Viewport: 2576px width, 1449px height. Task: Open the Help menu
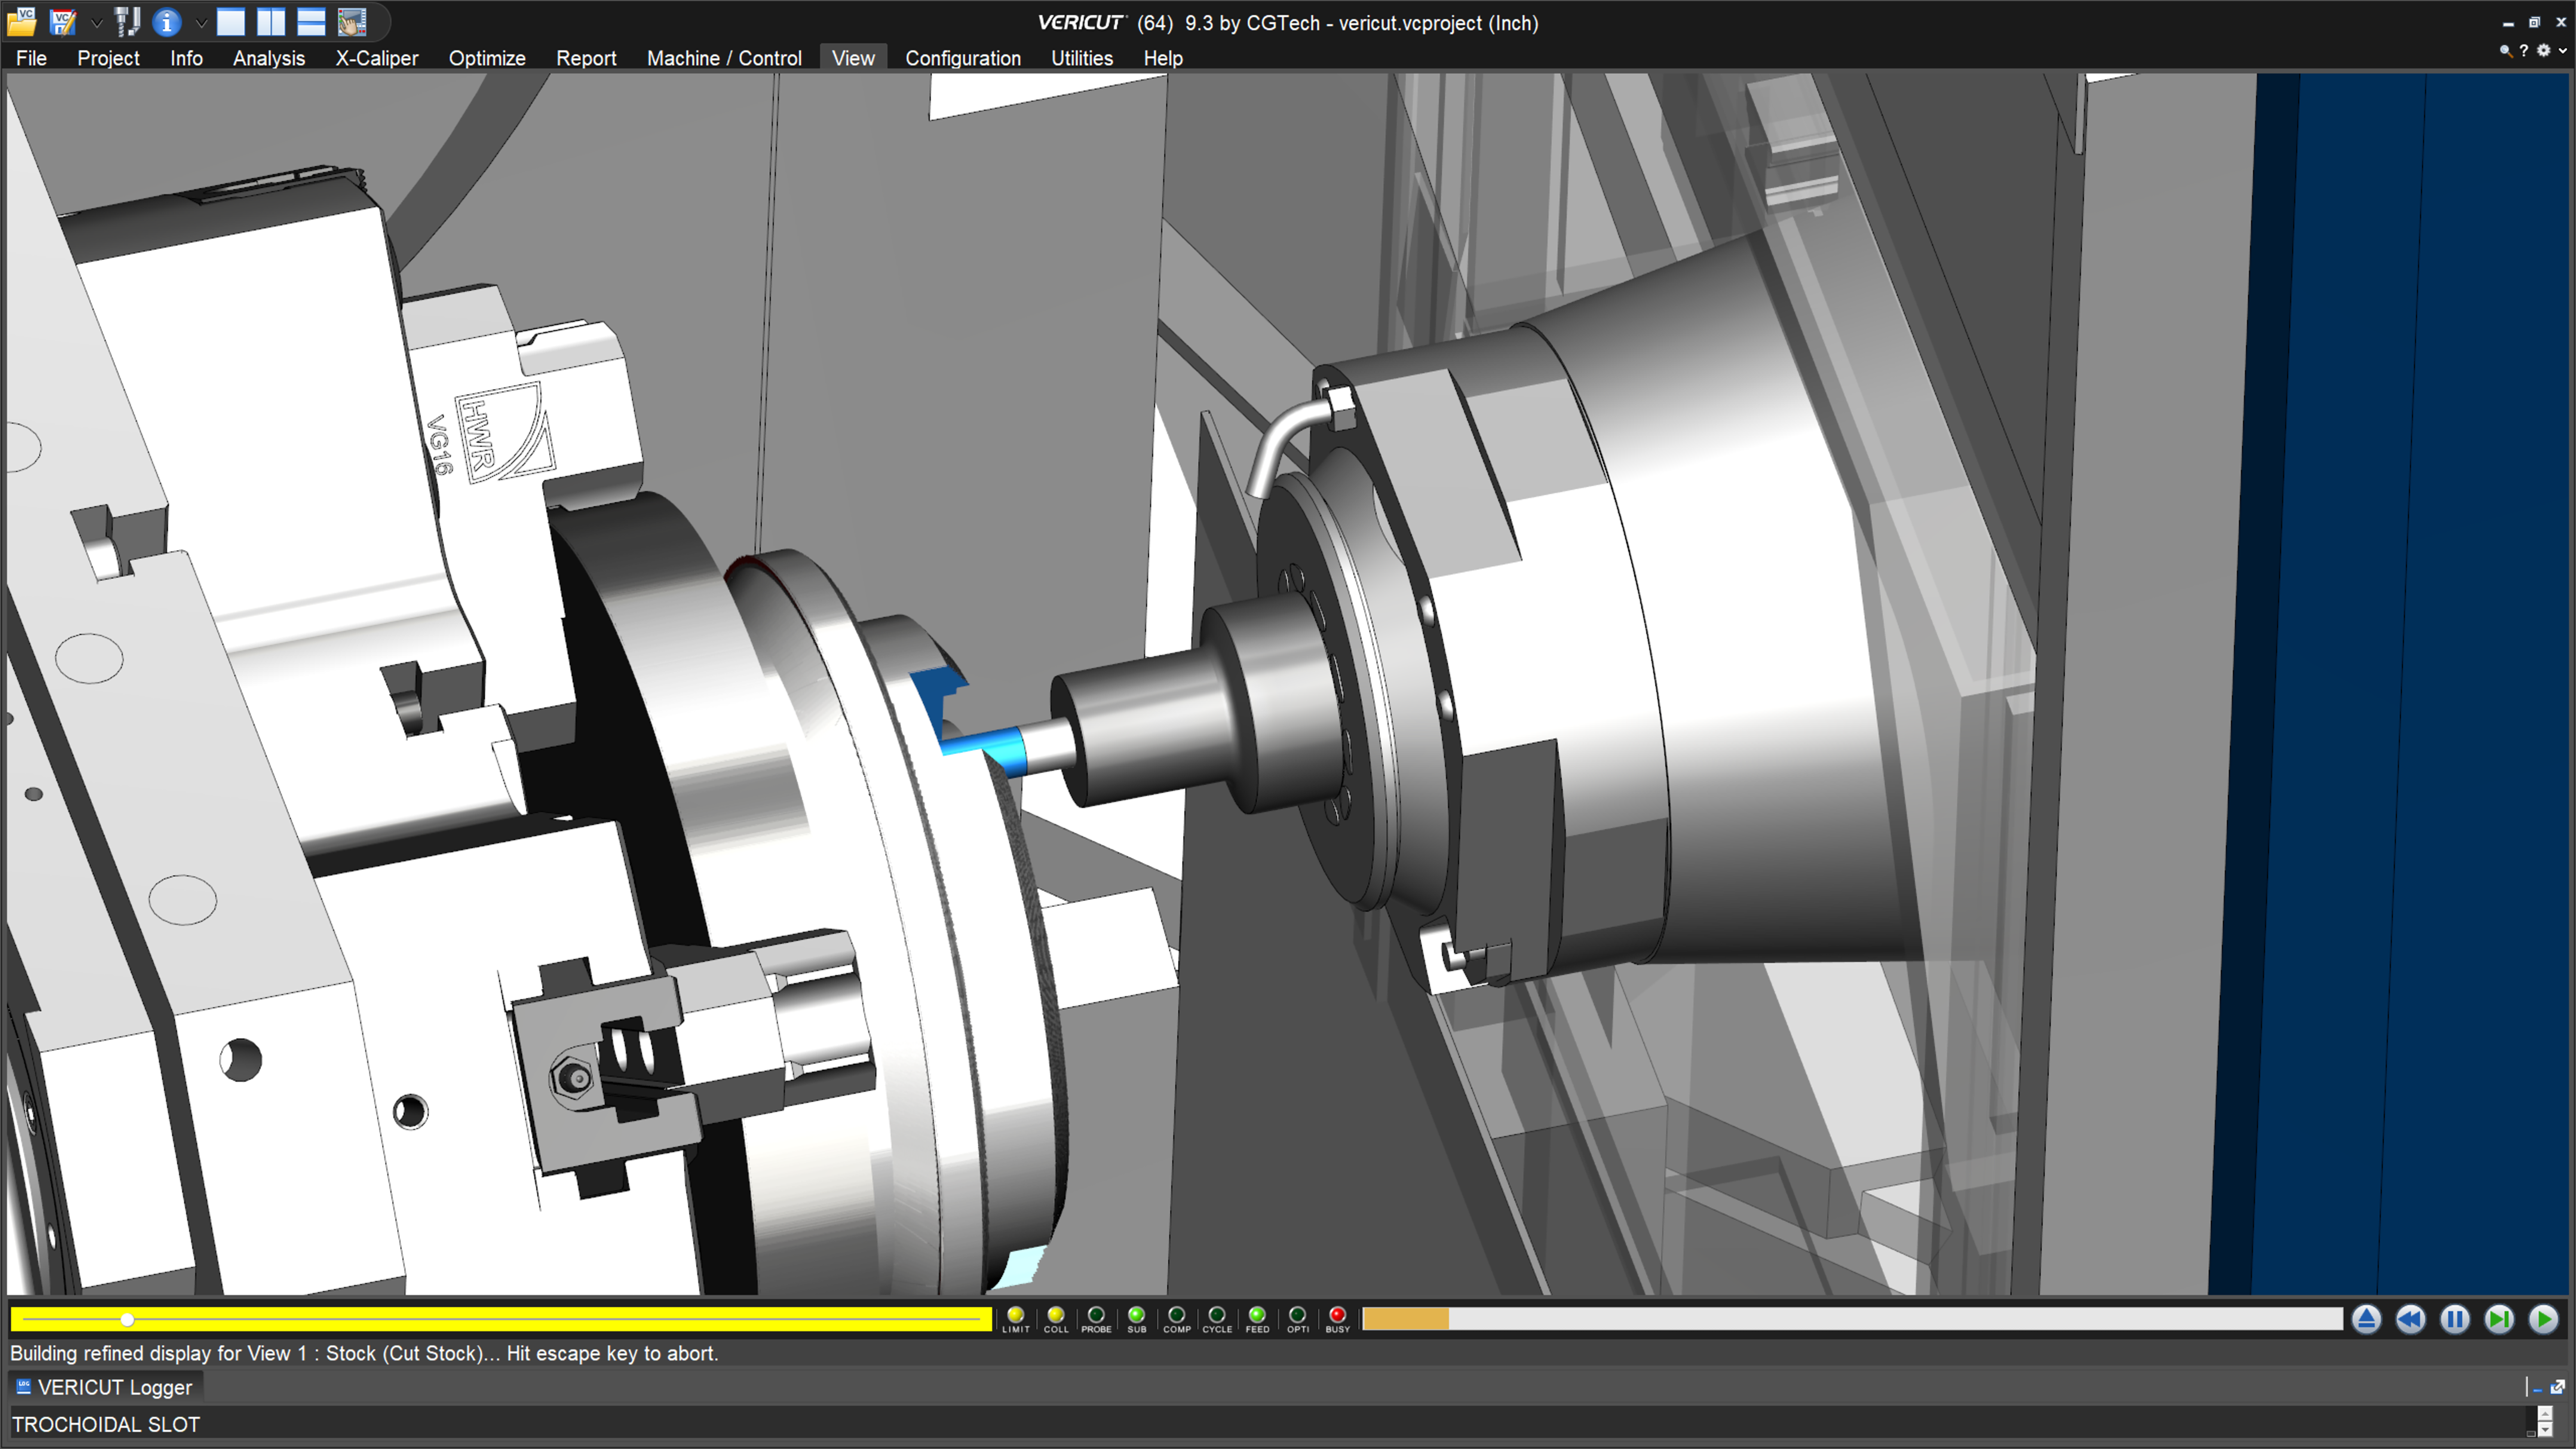click(1163, 58)
